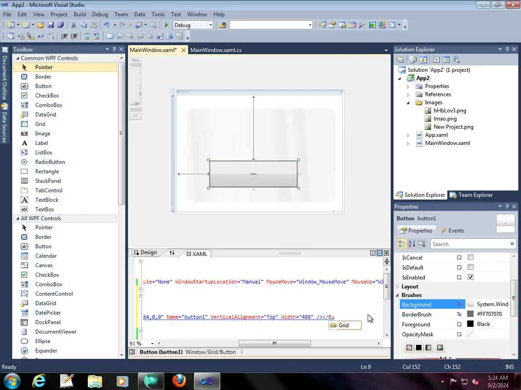This screenshot has width=521, height=390.
Task: Switch to the Design tab
Action: (x=145, y=252)
